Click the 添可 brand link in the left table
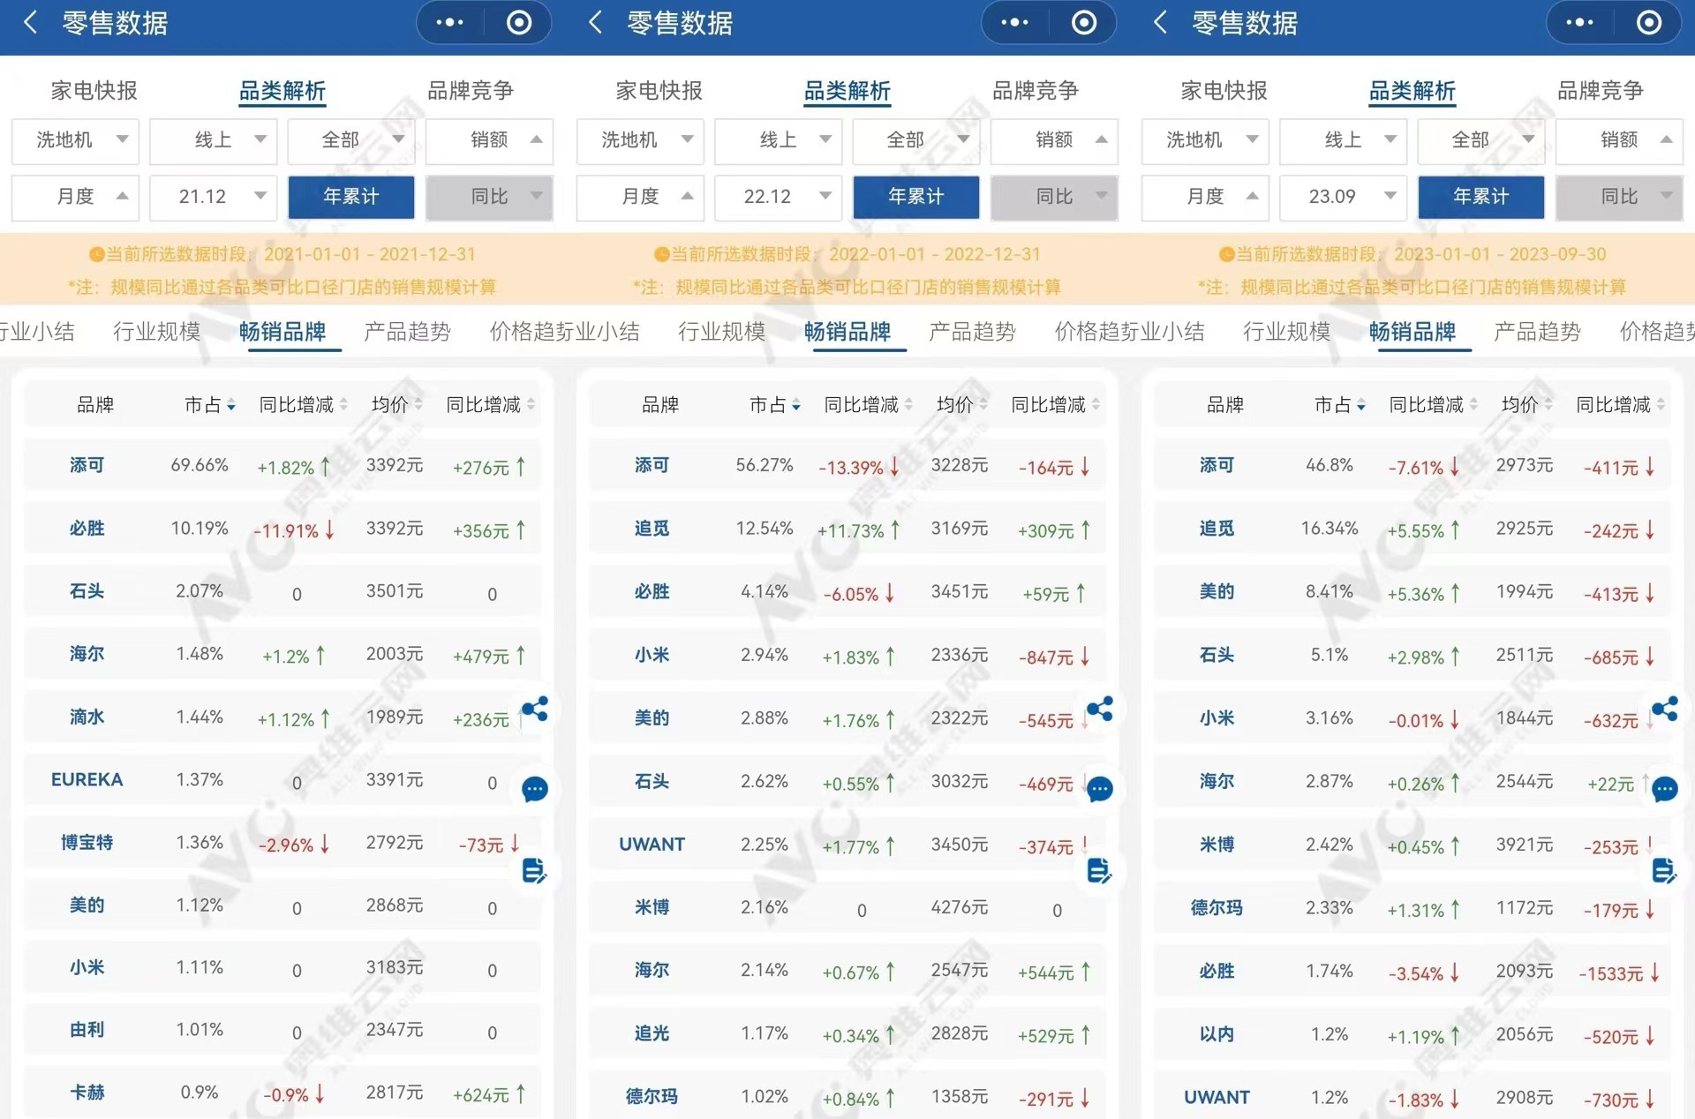The width and height of the screenshot is (1695, 1119). pyautogui.click(x=87, y=465)
